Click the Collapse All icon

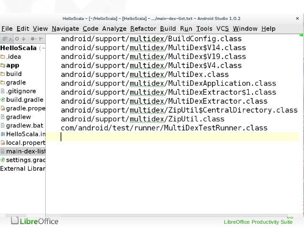[24, 39]
